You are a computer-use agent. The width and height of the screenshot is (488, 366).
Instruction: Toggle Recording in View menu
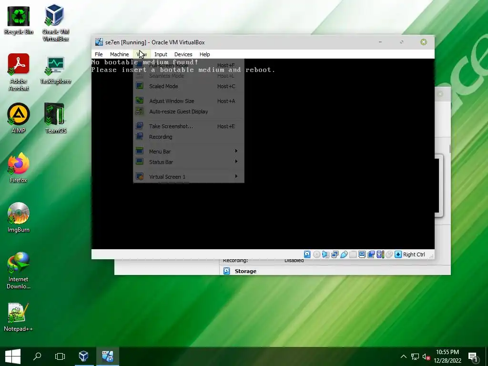(189, 137)
